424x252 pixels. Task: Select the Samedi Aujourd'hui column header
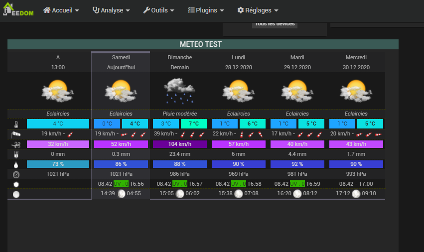[x=121, y=62]
